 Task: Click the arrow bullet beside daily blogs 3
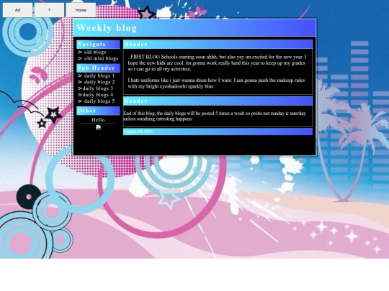[80, 88]
